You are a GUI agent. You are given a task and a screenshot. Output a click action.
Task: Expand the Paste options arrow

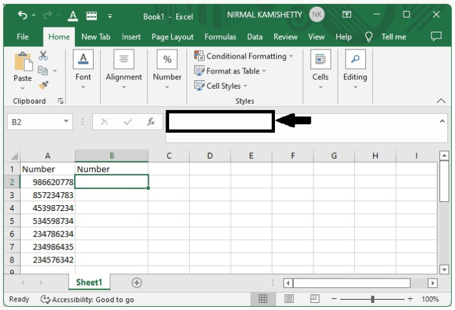pyautogui.click(x=23, y=88)
